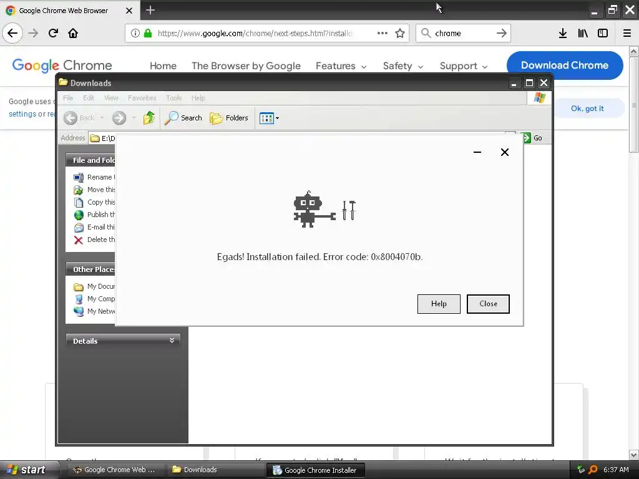Click Search in explorer toolbar
Image resolution: width=639 pixels, height=479 pixels.
click(183, 118)
